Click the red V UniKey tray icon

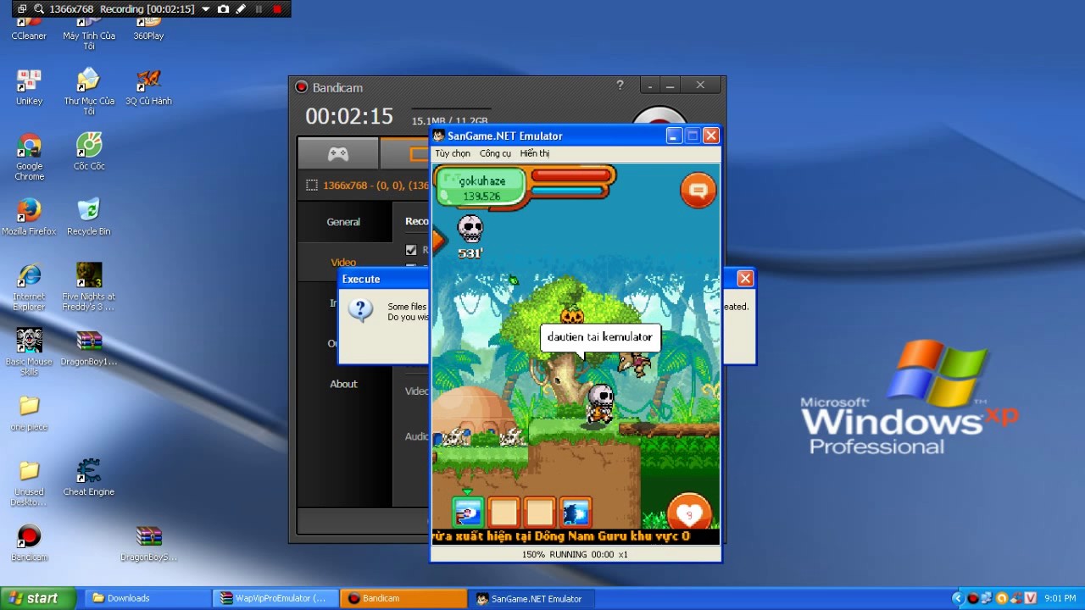[x=1031, y=598]
